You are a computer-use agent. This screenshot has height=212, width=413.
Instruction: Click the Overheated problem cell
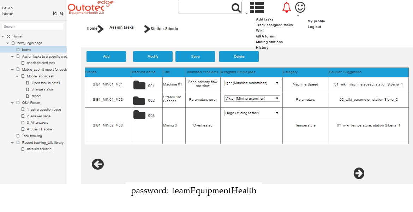pos(203,125)
